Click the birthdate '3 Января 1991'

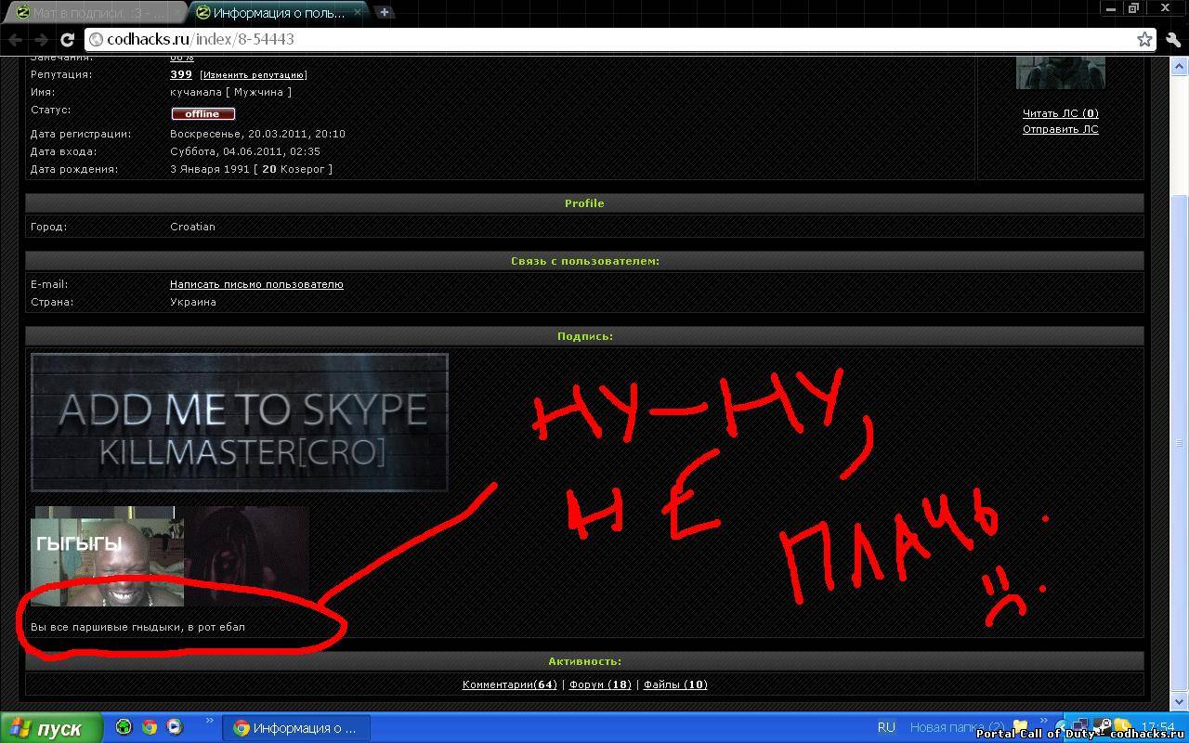coord(209,169)
